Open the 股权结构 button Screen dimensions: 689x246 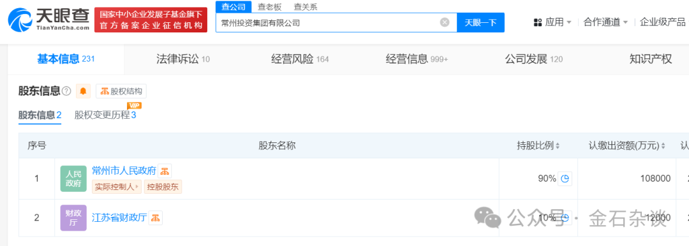[121, 91]
